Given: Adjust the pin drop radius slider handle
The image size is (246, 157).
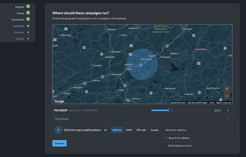Looking at the screenshot, I should (x=171, y=110).
